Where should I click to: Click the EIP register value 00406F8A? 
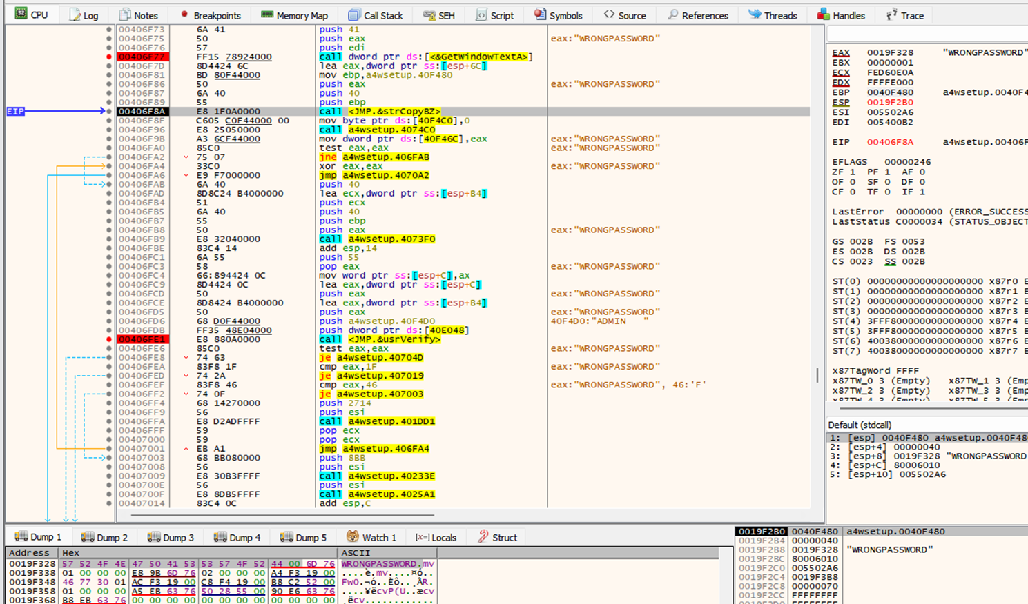click(x=890, y=142)
